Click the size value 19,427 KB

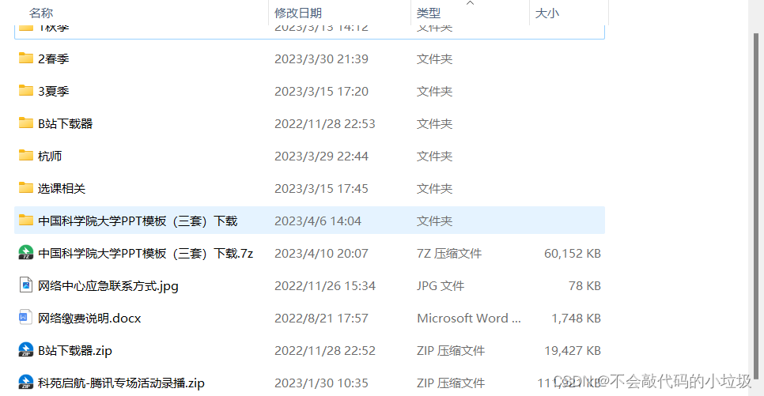pyautogui.click(x=573, y=351)
